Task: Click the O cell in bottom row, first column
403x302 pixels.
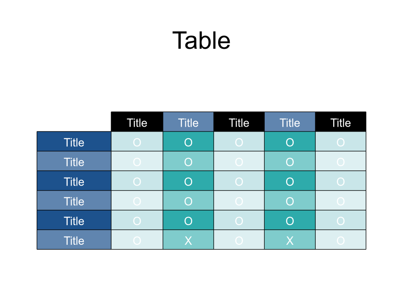Action: click(137, 240)
